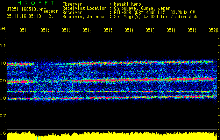Click the kHz axis unit label

point(3,29)
